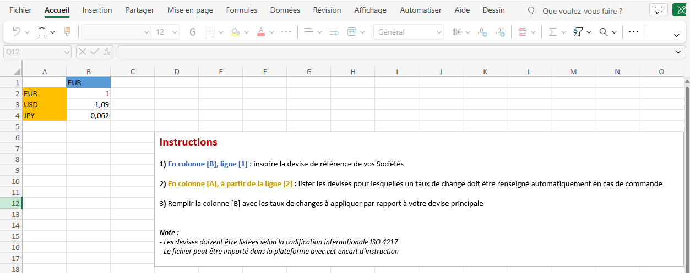Click the more options ellipsis at ribbon end
690x273 pixels.
pyautogui.click(x=633, y=32)
